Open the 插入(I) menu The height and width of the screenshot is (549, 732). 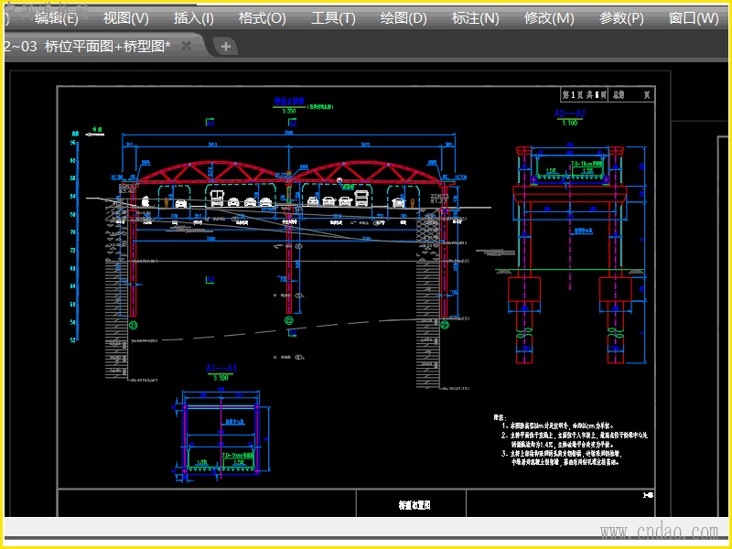pyautogui.click(x=194, y=18)
